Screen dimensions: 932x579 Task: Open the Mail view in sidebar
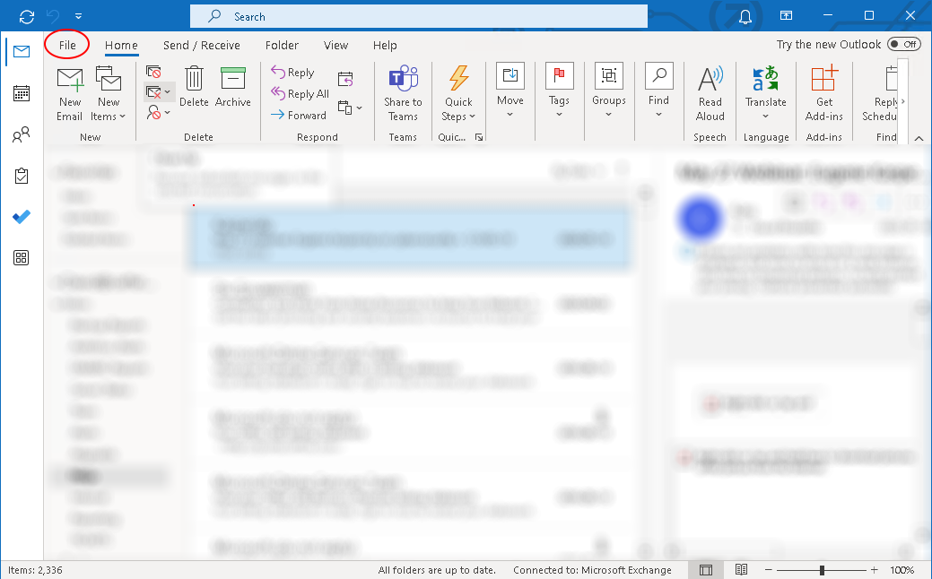coord(22,52)
